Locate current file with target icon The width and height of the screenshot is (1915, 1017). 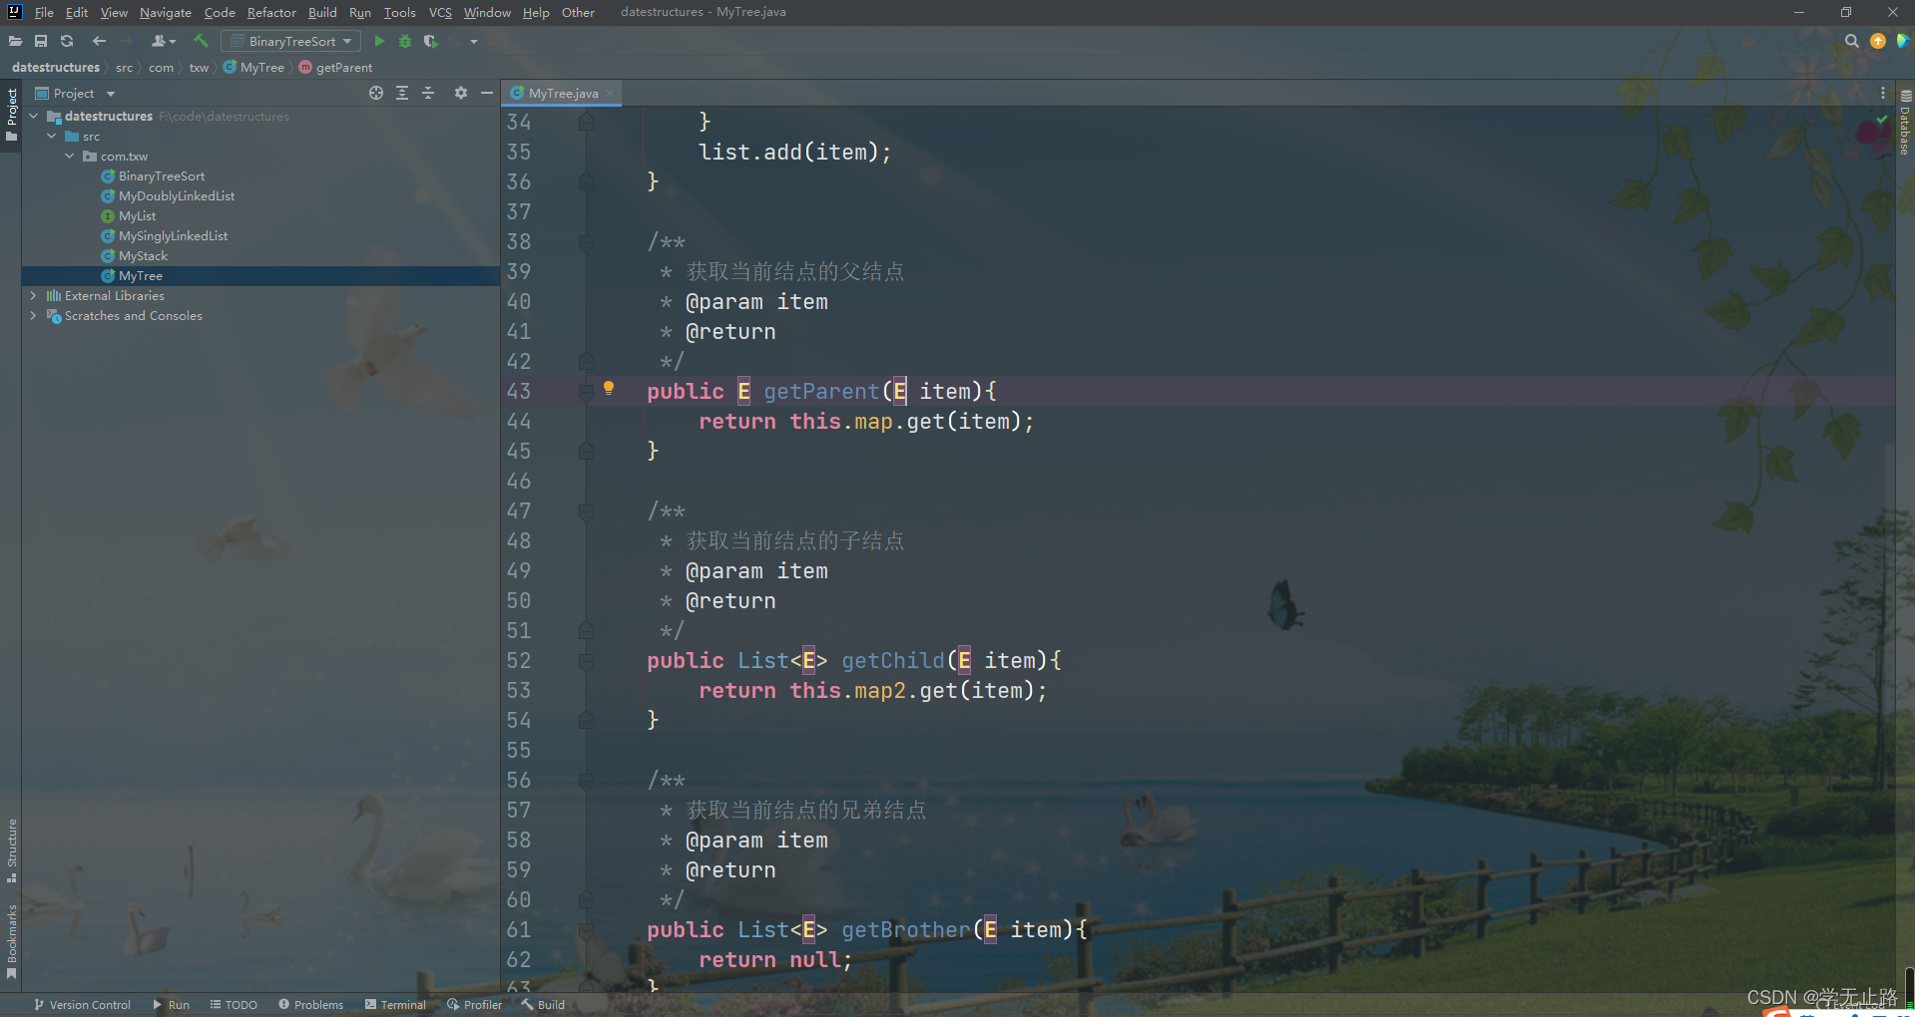[x=376, y=93]
